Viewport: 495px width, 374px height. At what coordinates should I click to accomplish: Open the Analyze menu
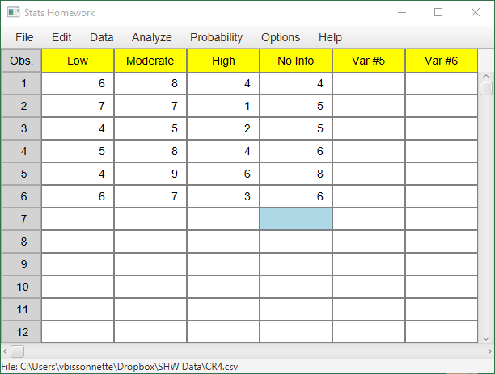[151, 37]
